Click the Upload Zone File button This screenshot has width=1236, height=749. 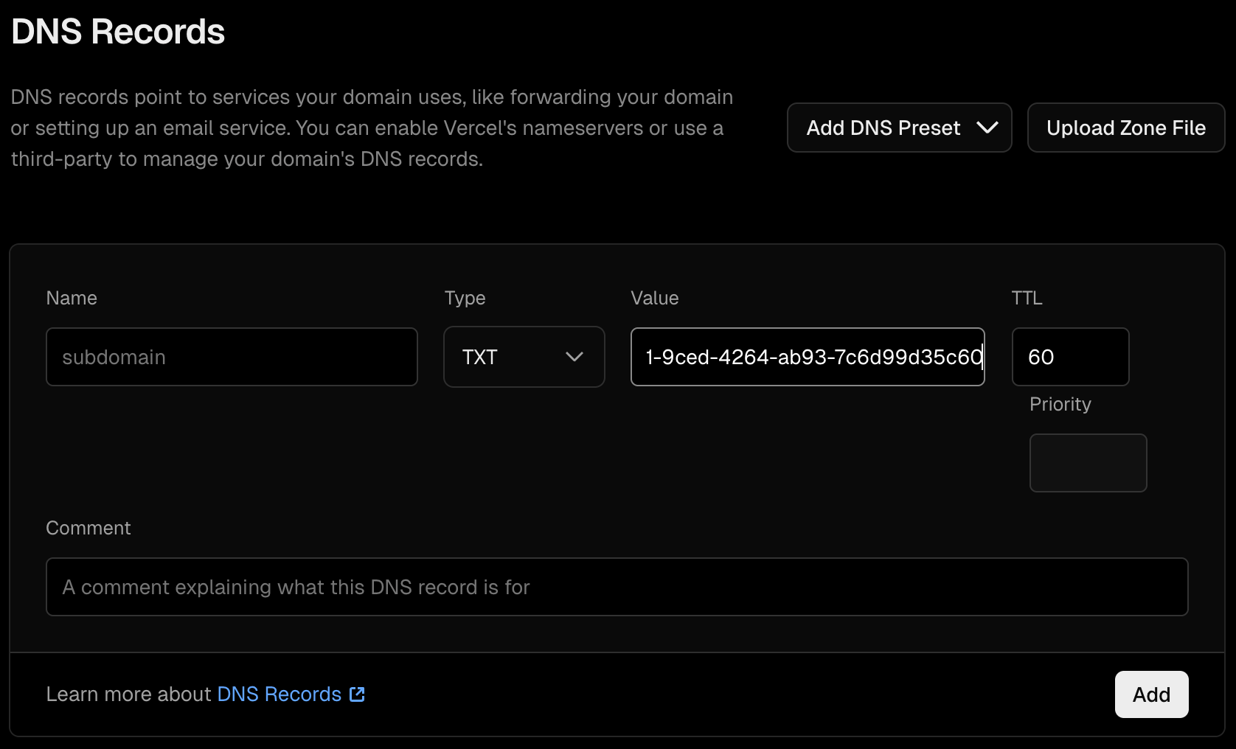(1125, 128)
